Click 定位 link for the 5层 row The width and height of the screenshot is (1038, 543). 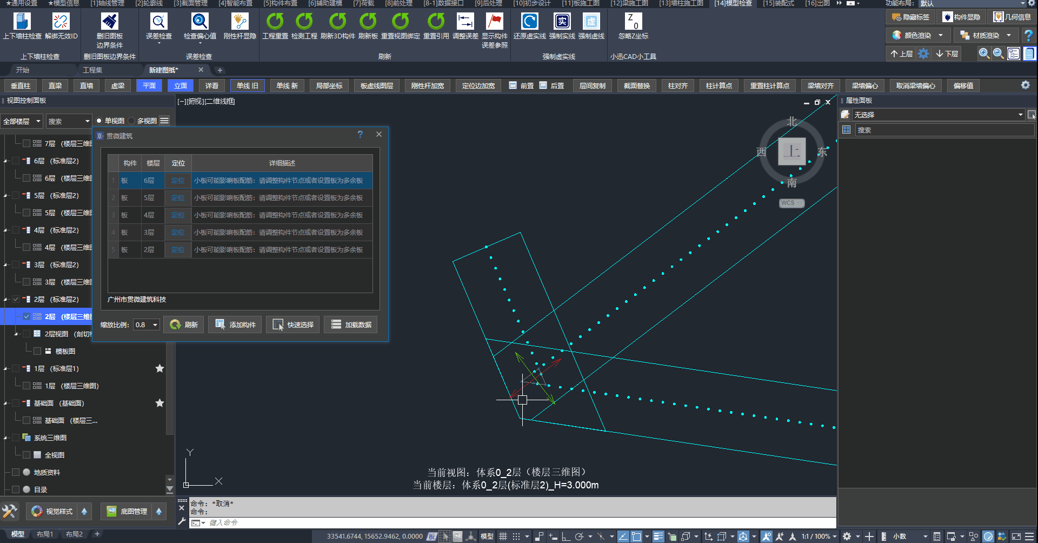click(178, 198)
